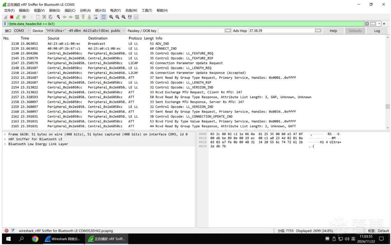The height and width of the screenshot is (245, 391).
Task: Click the Help button
Action: pos(333,31)
